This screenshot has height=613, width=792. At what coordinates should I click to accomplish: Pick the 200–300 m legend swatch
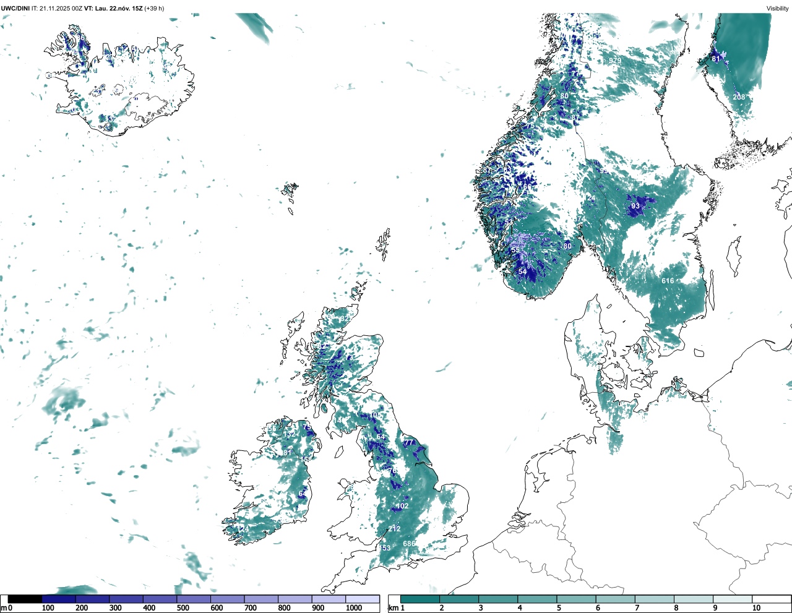pos(92,599)
